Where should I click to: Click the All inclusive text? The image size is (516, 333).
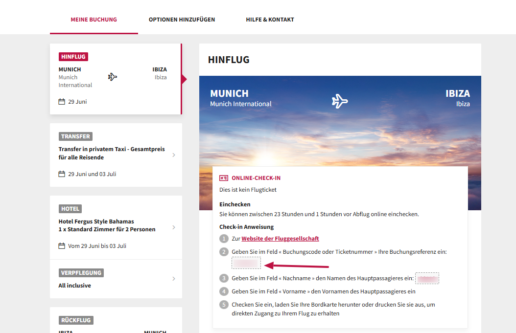75,286
